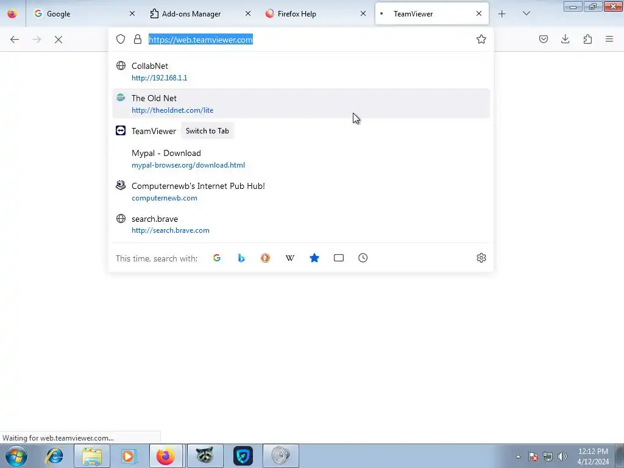The image size is (624, 468).
Task: Search with Bing this time
Action: click(241, 258)
